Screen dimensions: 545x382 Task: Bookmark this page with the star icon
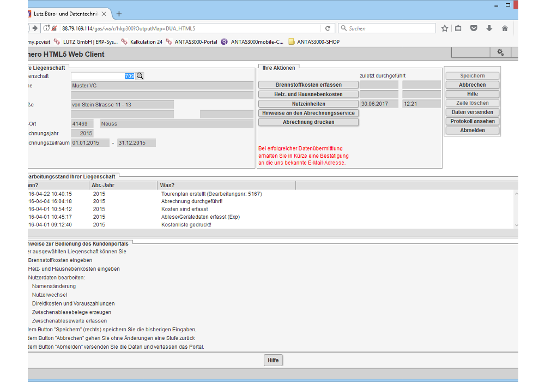click(445, 28)
